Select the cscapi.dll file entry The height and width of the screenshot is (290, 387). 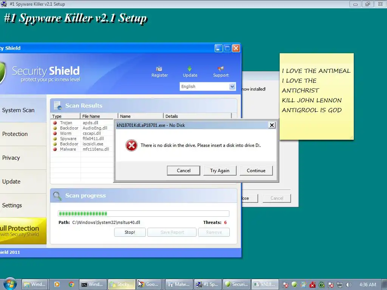click(91, 133)
